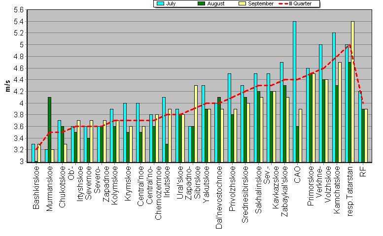Click the Ural'skoe axis label
The width and height of the screenshot is (383, 236).
pyautogui.click(x=180, y=183)
